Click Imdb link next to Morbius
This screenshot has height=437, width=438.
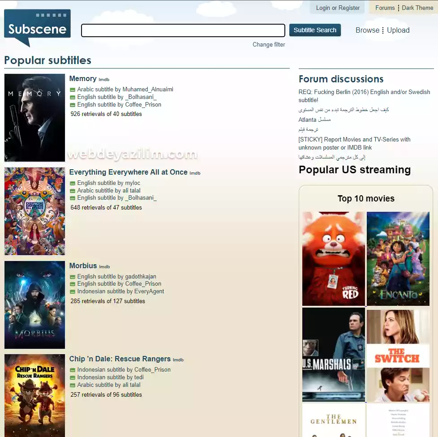(104, 267)
